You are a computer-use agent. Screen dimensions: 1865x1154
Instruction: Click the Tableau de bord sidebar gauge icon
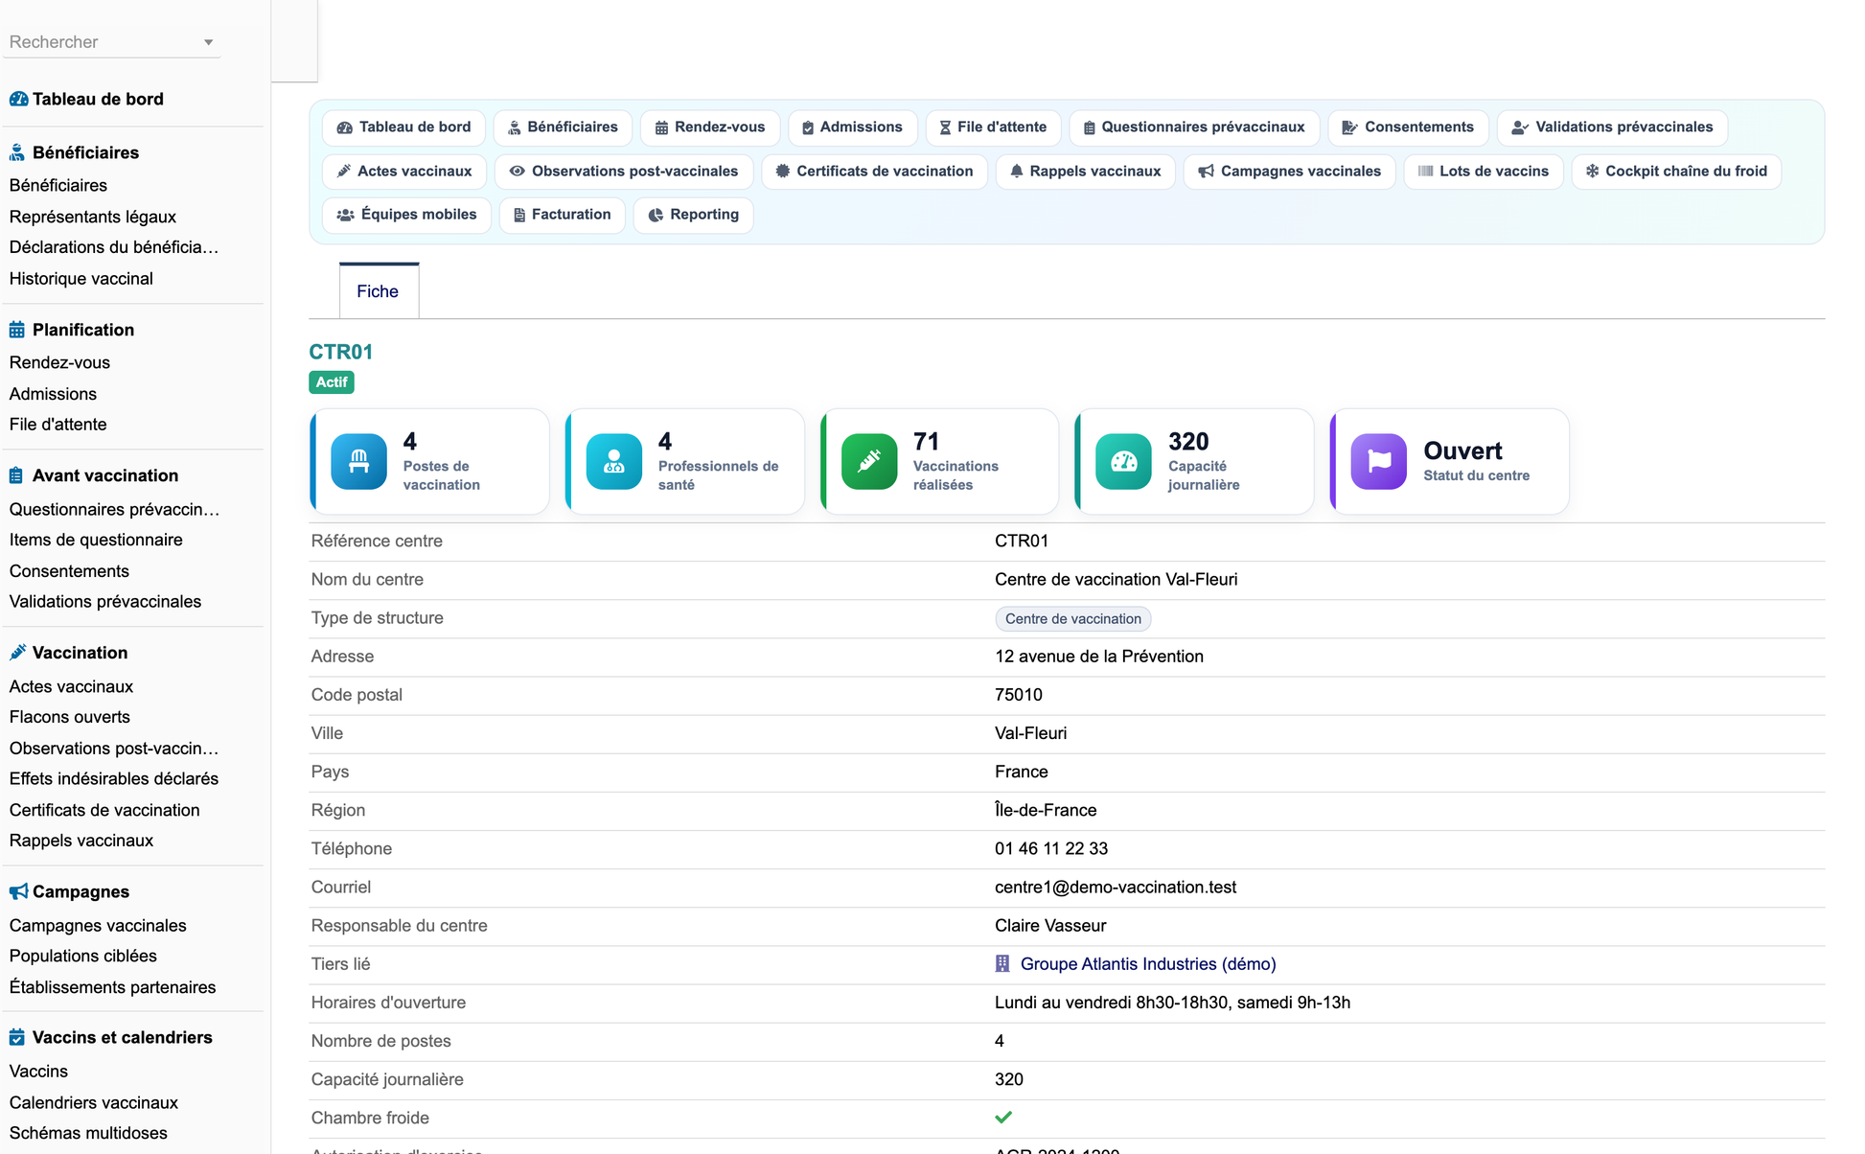coord(18,99)
